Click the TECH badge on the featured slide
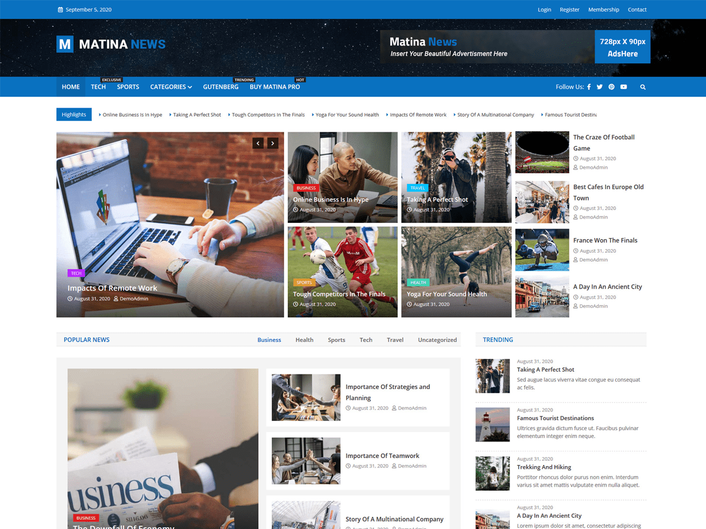This screenshot has width=706, height=529. point(76,273)
